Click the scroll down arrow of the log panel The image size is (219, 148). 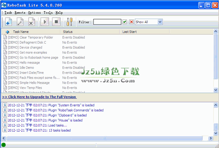pos(216,133)
